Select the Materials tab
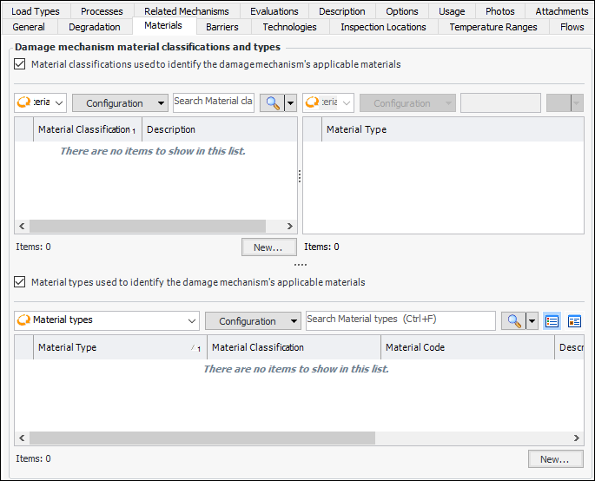Screen dimensions: 595x481 (163, 25)
